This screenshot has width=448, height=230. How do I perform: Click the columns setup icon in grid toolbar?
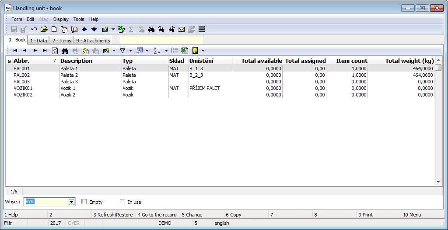click(139, 51)
